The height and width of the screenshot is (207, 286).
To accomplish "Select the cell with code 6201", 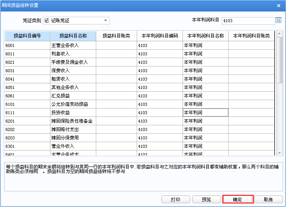I will [27, 121].
